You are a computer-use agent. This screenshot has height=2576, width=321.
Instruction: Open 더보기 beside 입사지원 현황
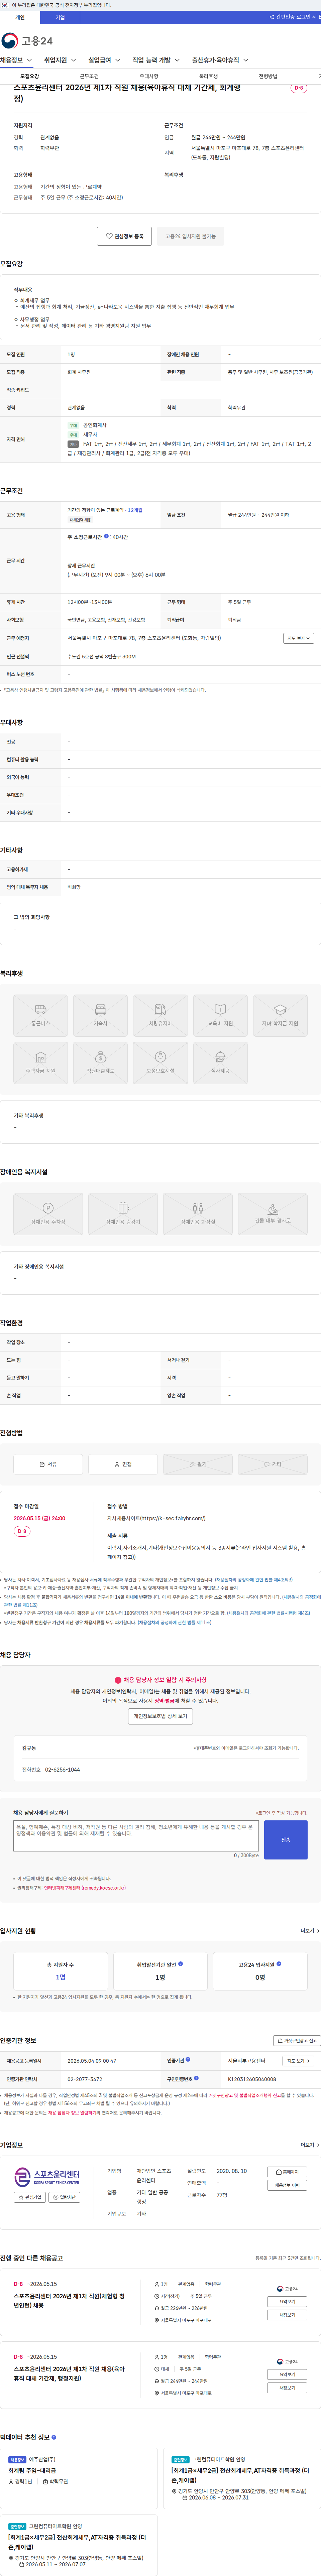pyautogui.click(x=310, y=1931)
